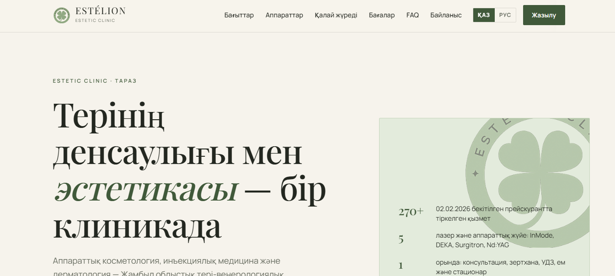Click the text about 02.02.2026 прейскурант
Viewport: 615px width, 276px height.
[x=494, y=213]
